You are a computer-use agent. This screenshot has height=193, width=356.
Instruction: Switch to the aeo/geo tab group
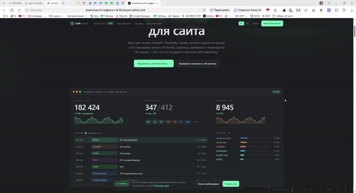point(53,3)
